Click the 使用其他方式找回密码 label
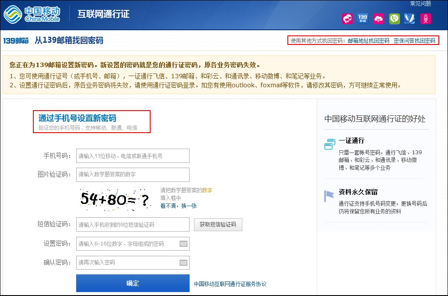The image size is (448, 296). [x=318, y=41]
